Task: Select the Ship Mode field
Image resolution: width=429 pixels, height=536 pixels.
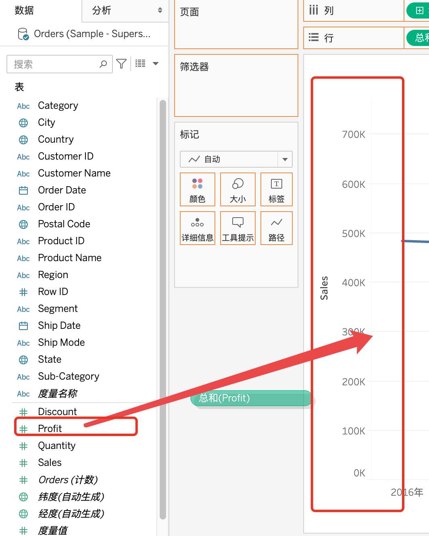Action: (61, 343)
